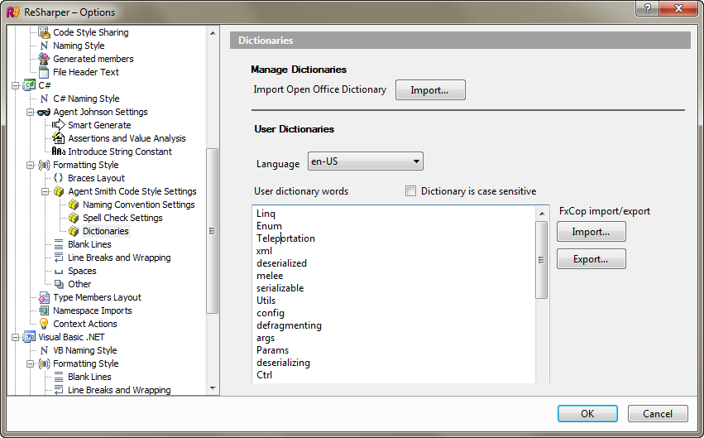Select Context Actions tree item
704x438 pixels.
[85, 324]
